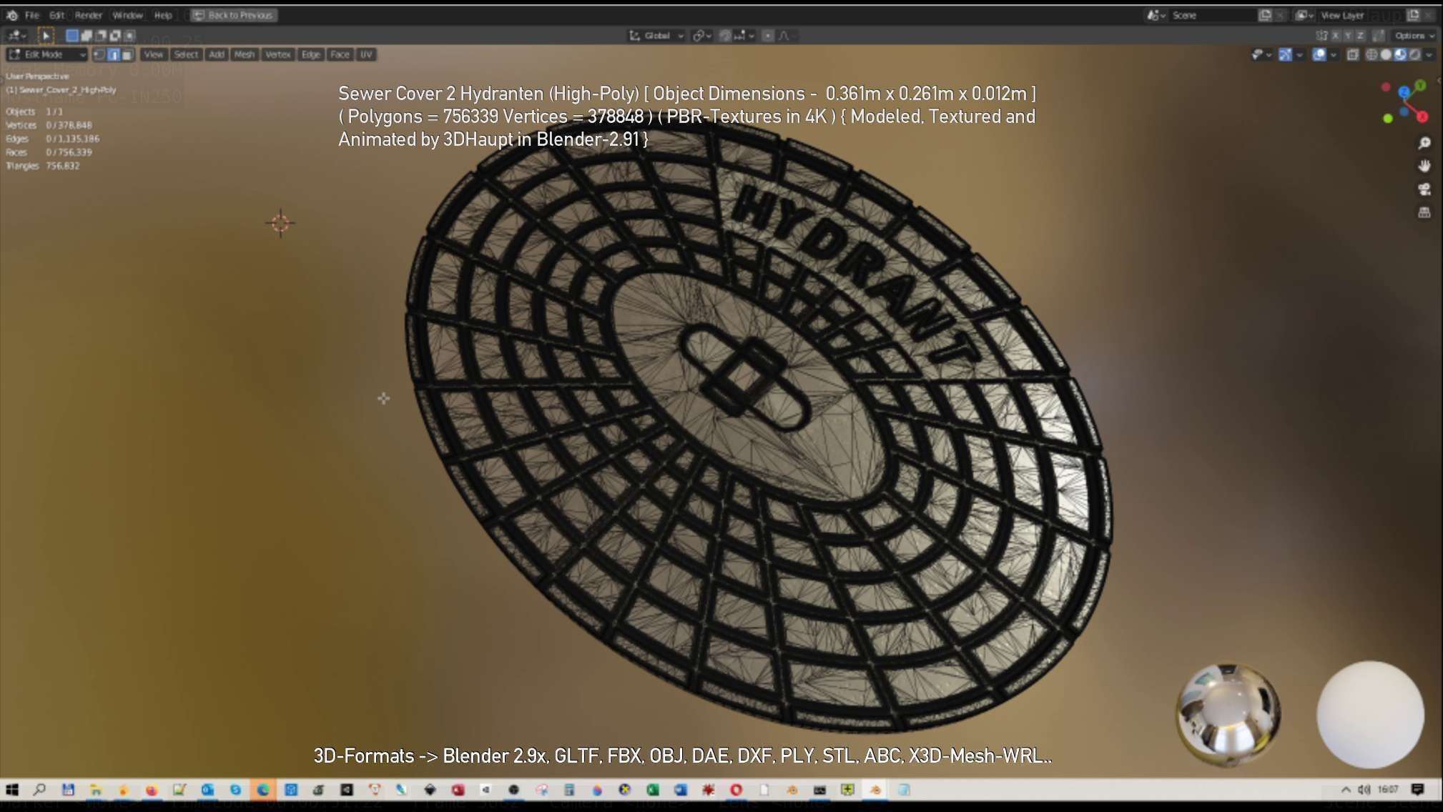The height and width of the screenshot is (812, 1443).
Task: Click the zoom view magnifier icon
Action: (1424, 143)
